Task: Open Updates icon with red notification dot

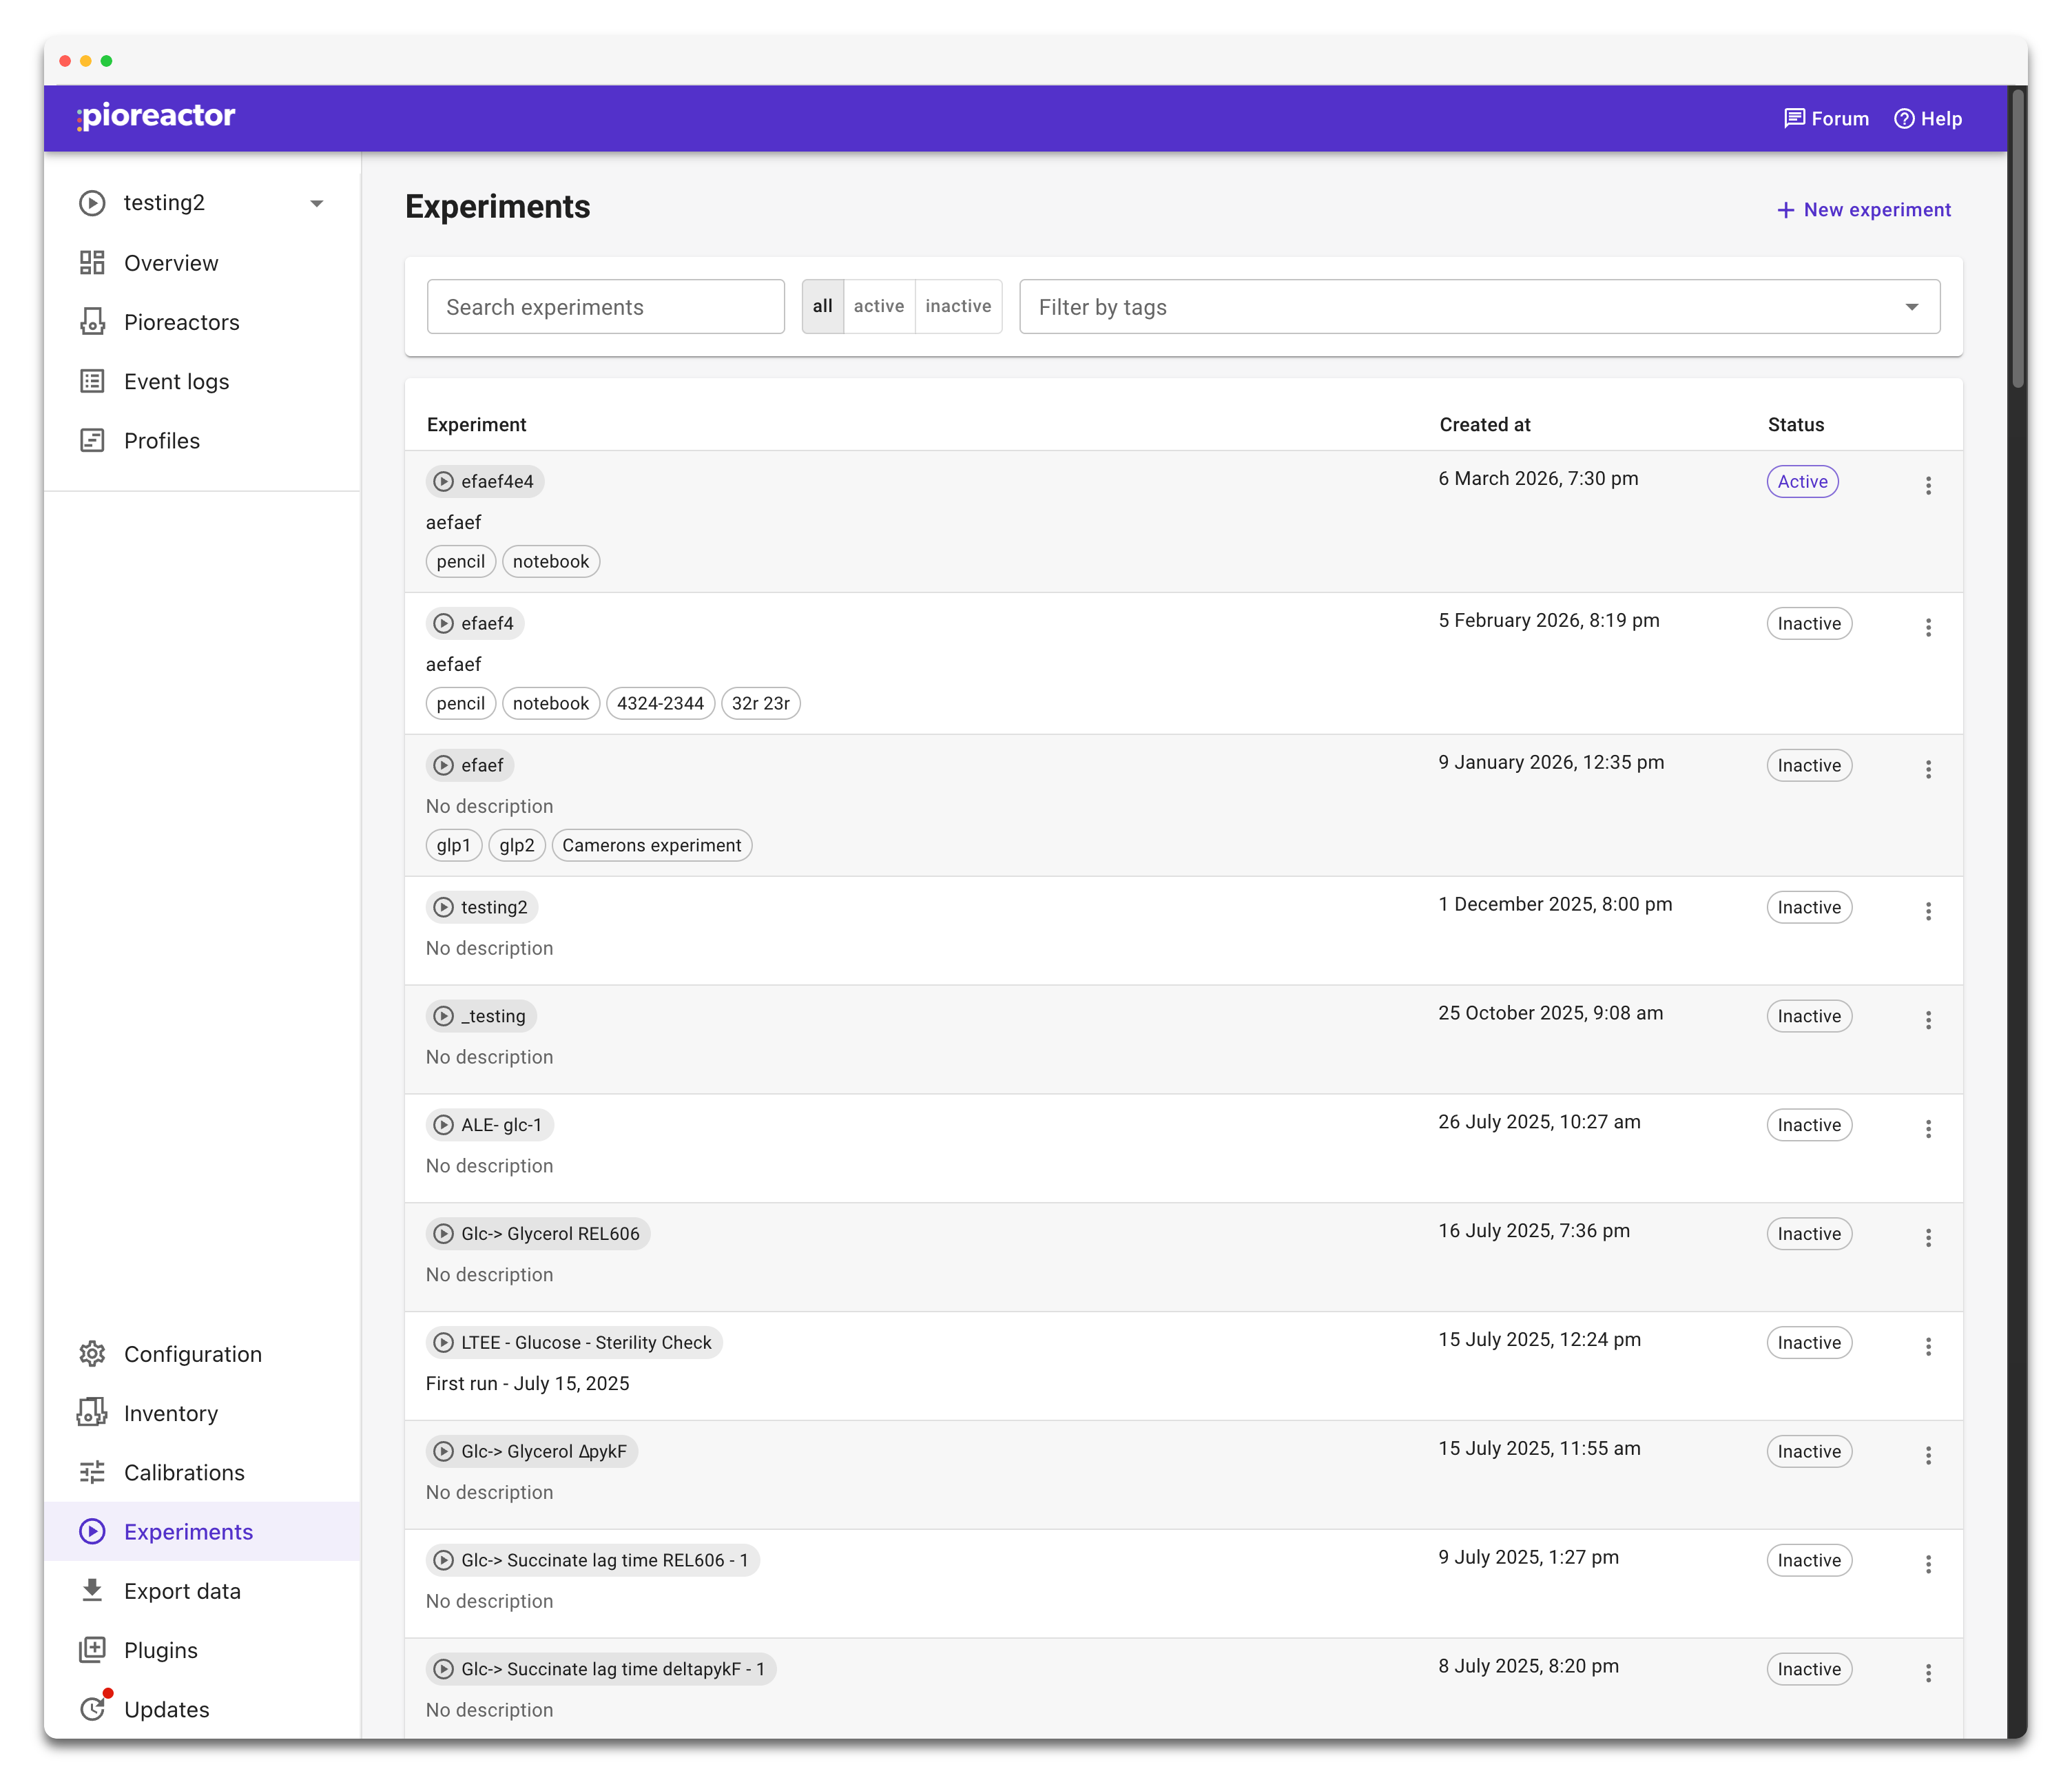Action: [92, 1709]
